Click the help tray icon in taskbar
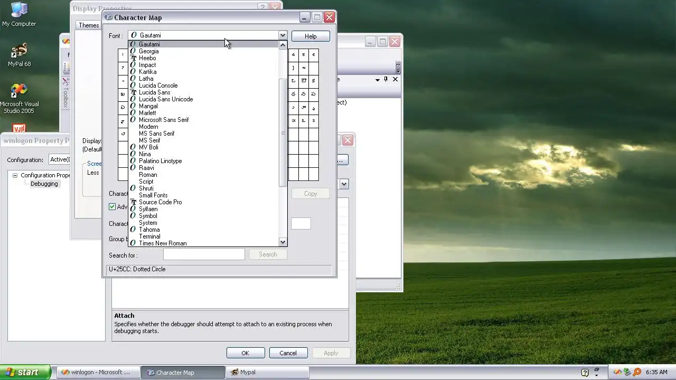 coord(585,372)
